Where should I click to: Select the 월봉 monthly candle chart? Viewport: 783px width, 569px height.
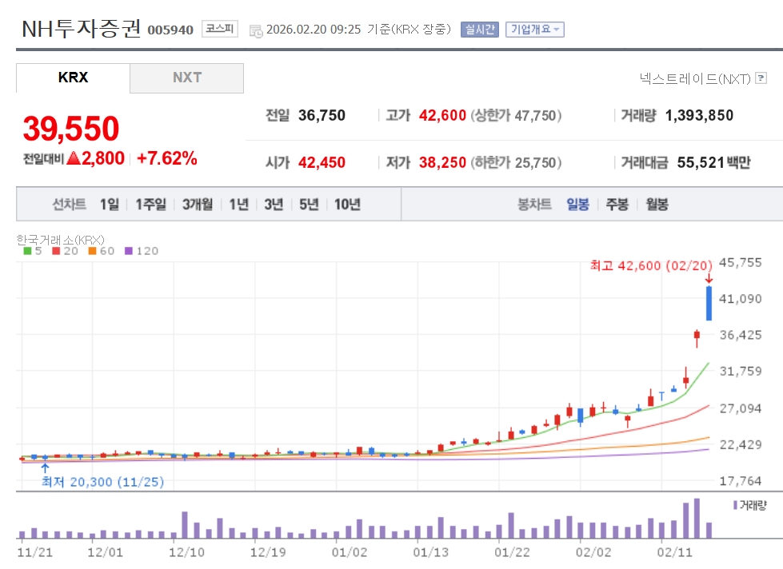click(x=657, y=204)
